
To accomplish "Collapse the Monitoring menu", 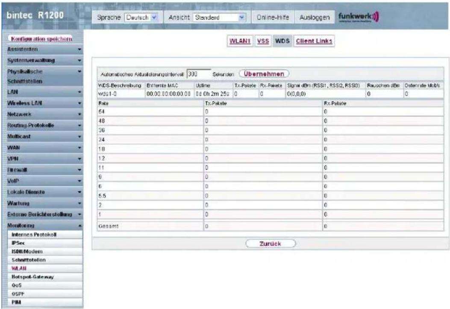I will (45, 225).
